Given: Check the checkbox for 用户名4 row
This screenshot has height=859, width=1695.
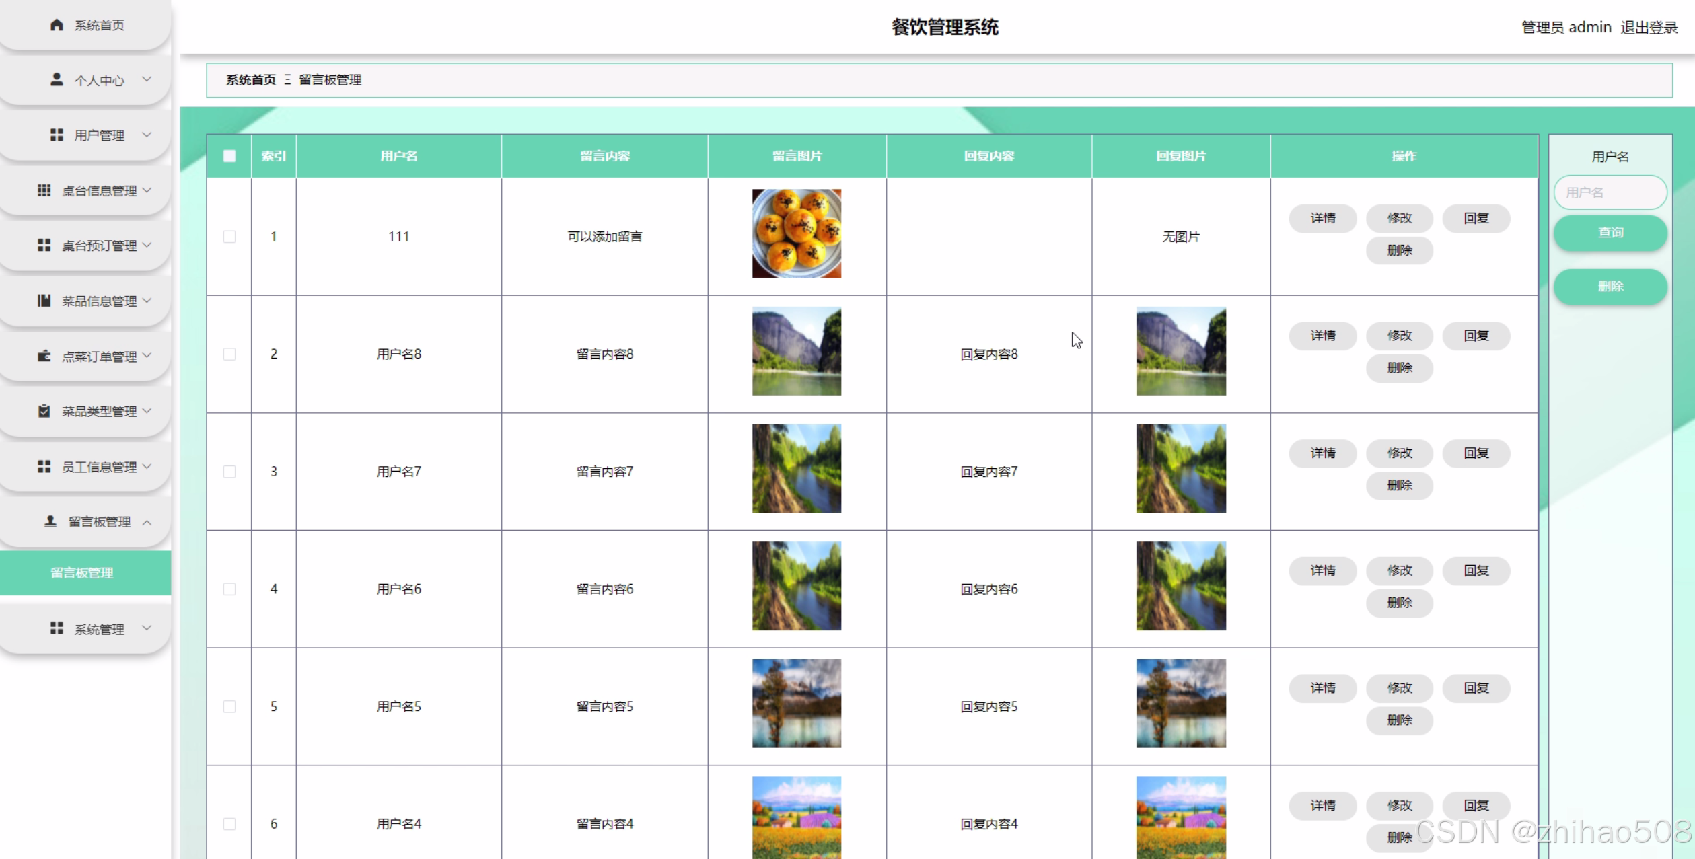Looking at the screenshot, I should click(229, 824).
